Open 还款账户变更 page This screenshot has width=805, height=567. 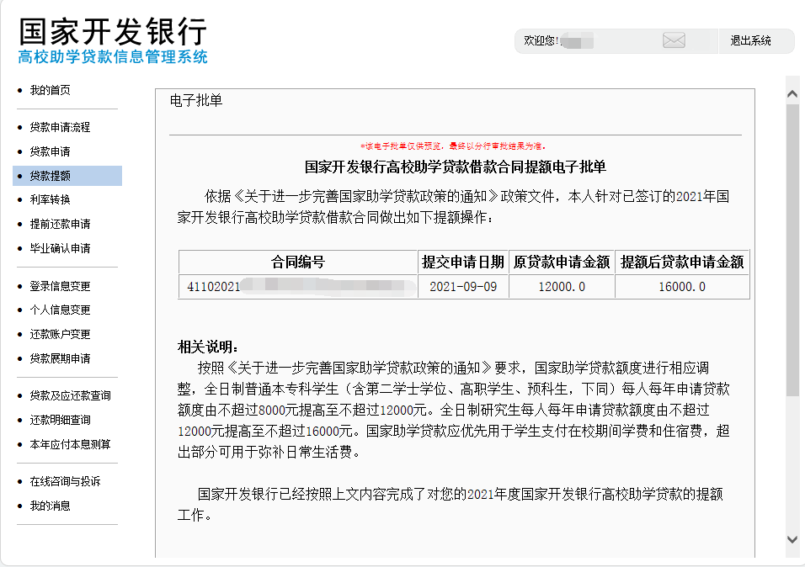60,334
